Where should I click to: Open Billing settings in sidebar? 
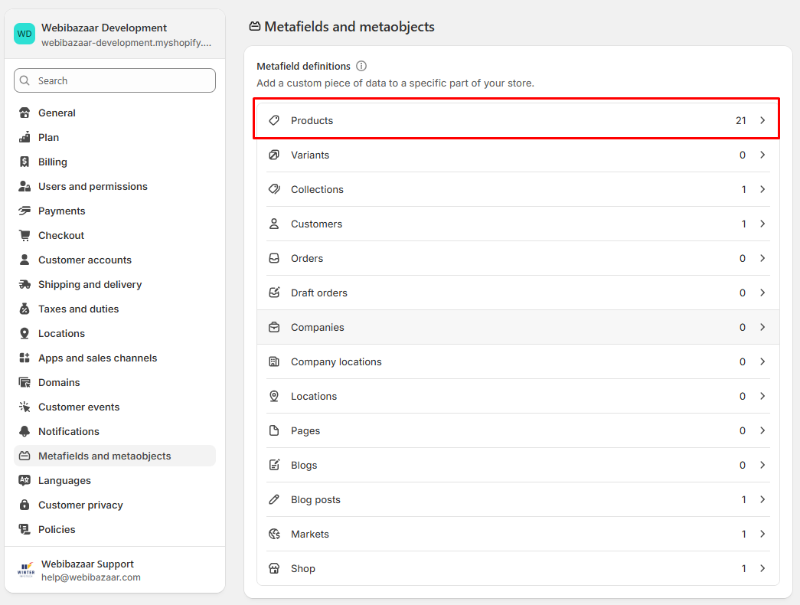coord(53,162)
